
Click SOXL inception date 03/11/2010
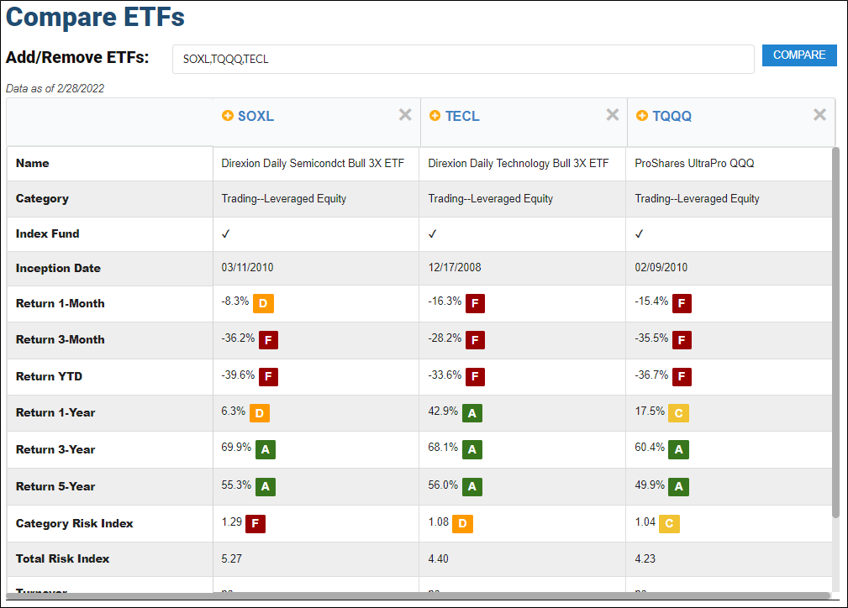pyautogui.click(x=247, y=268)
